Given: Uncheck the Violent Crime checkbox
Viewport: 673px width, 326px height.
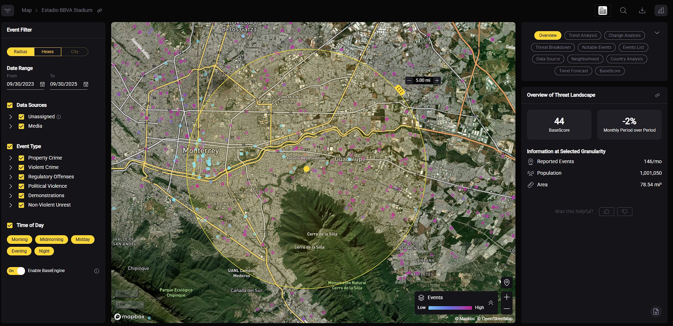Looking at the screenshot, I should (x=21, y=168).
